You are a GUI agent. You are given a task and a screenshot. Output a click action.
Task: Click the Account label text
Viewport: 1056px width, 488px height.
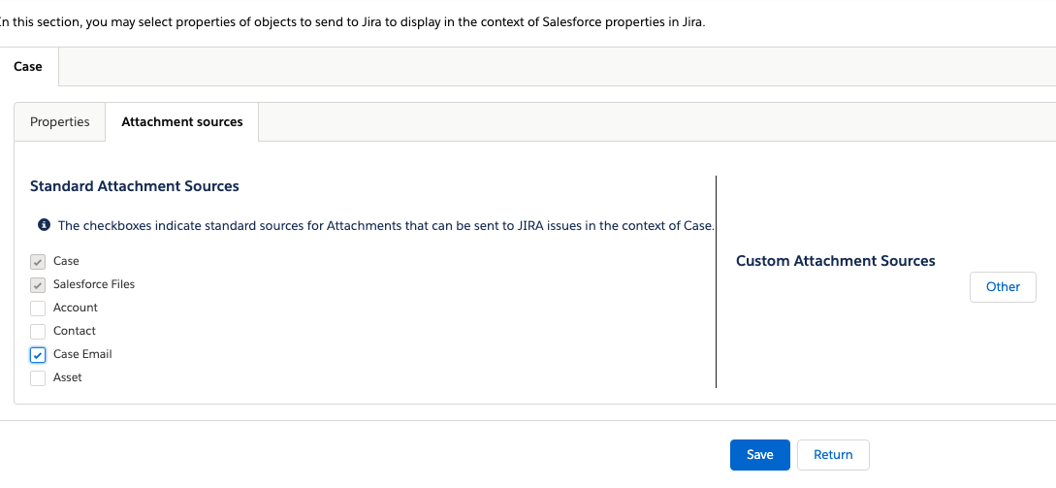pyautogui.click(x=76, y=308)
